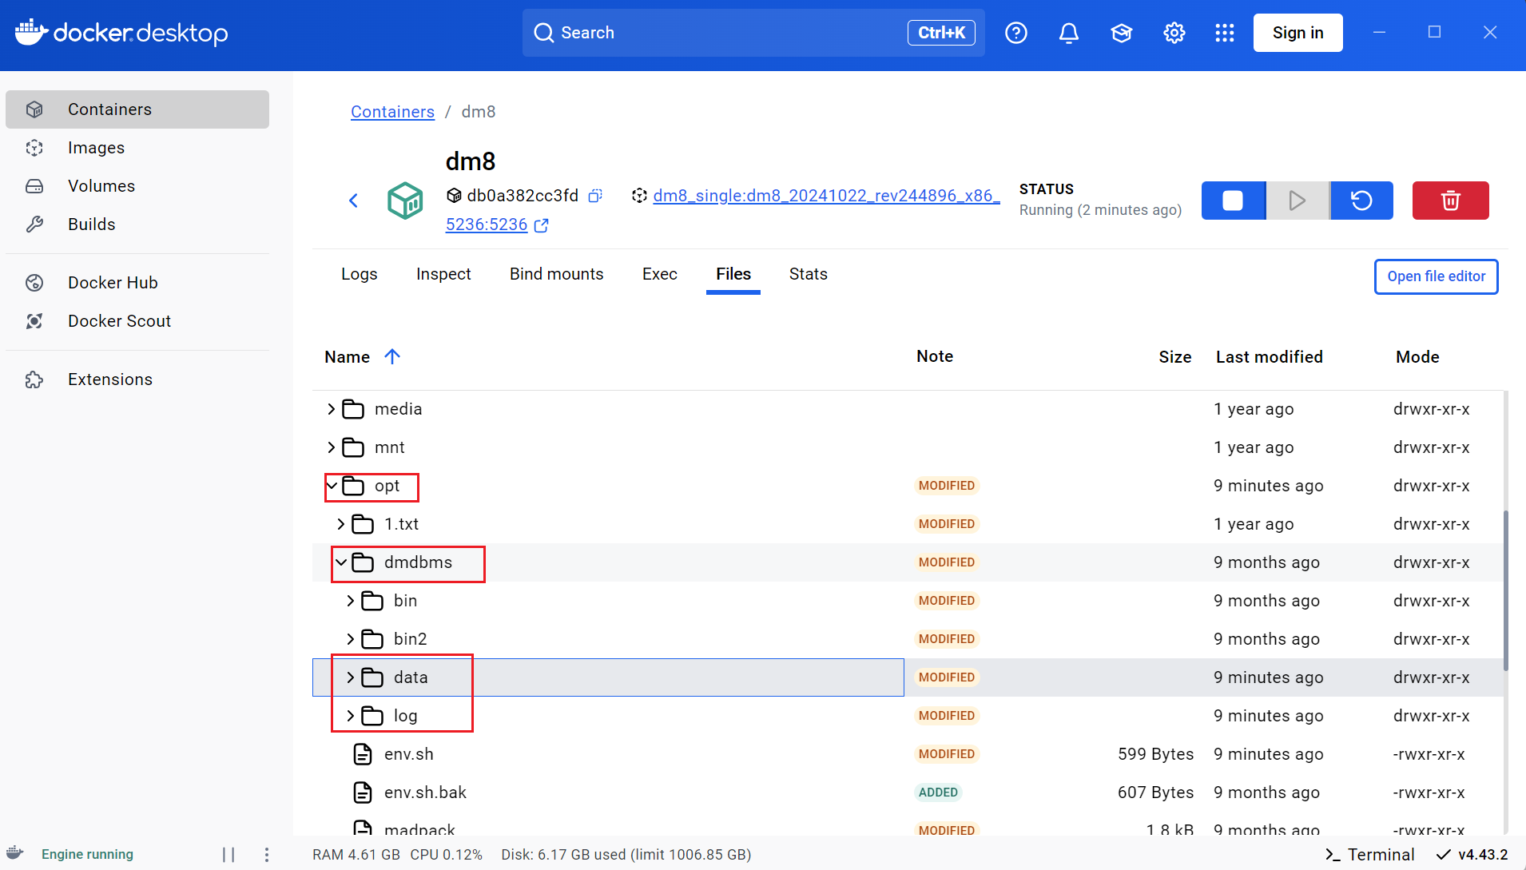This screenshot has height=870, width=1526.
Task: Sort by Size column header
Action: [1174, 357]
